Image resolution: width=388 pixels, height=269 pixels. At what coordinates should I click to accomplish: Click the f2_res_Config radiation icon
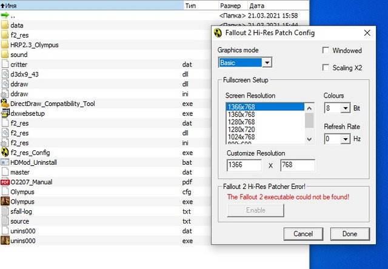pos(5,152)
